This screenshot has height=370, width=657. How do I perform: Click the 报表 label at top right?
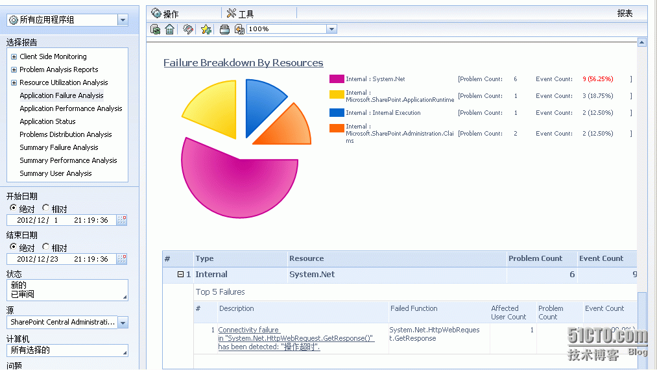[x=625, y=14]
